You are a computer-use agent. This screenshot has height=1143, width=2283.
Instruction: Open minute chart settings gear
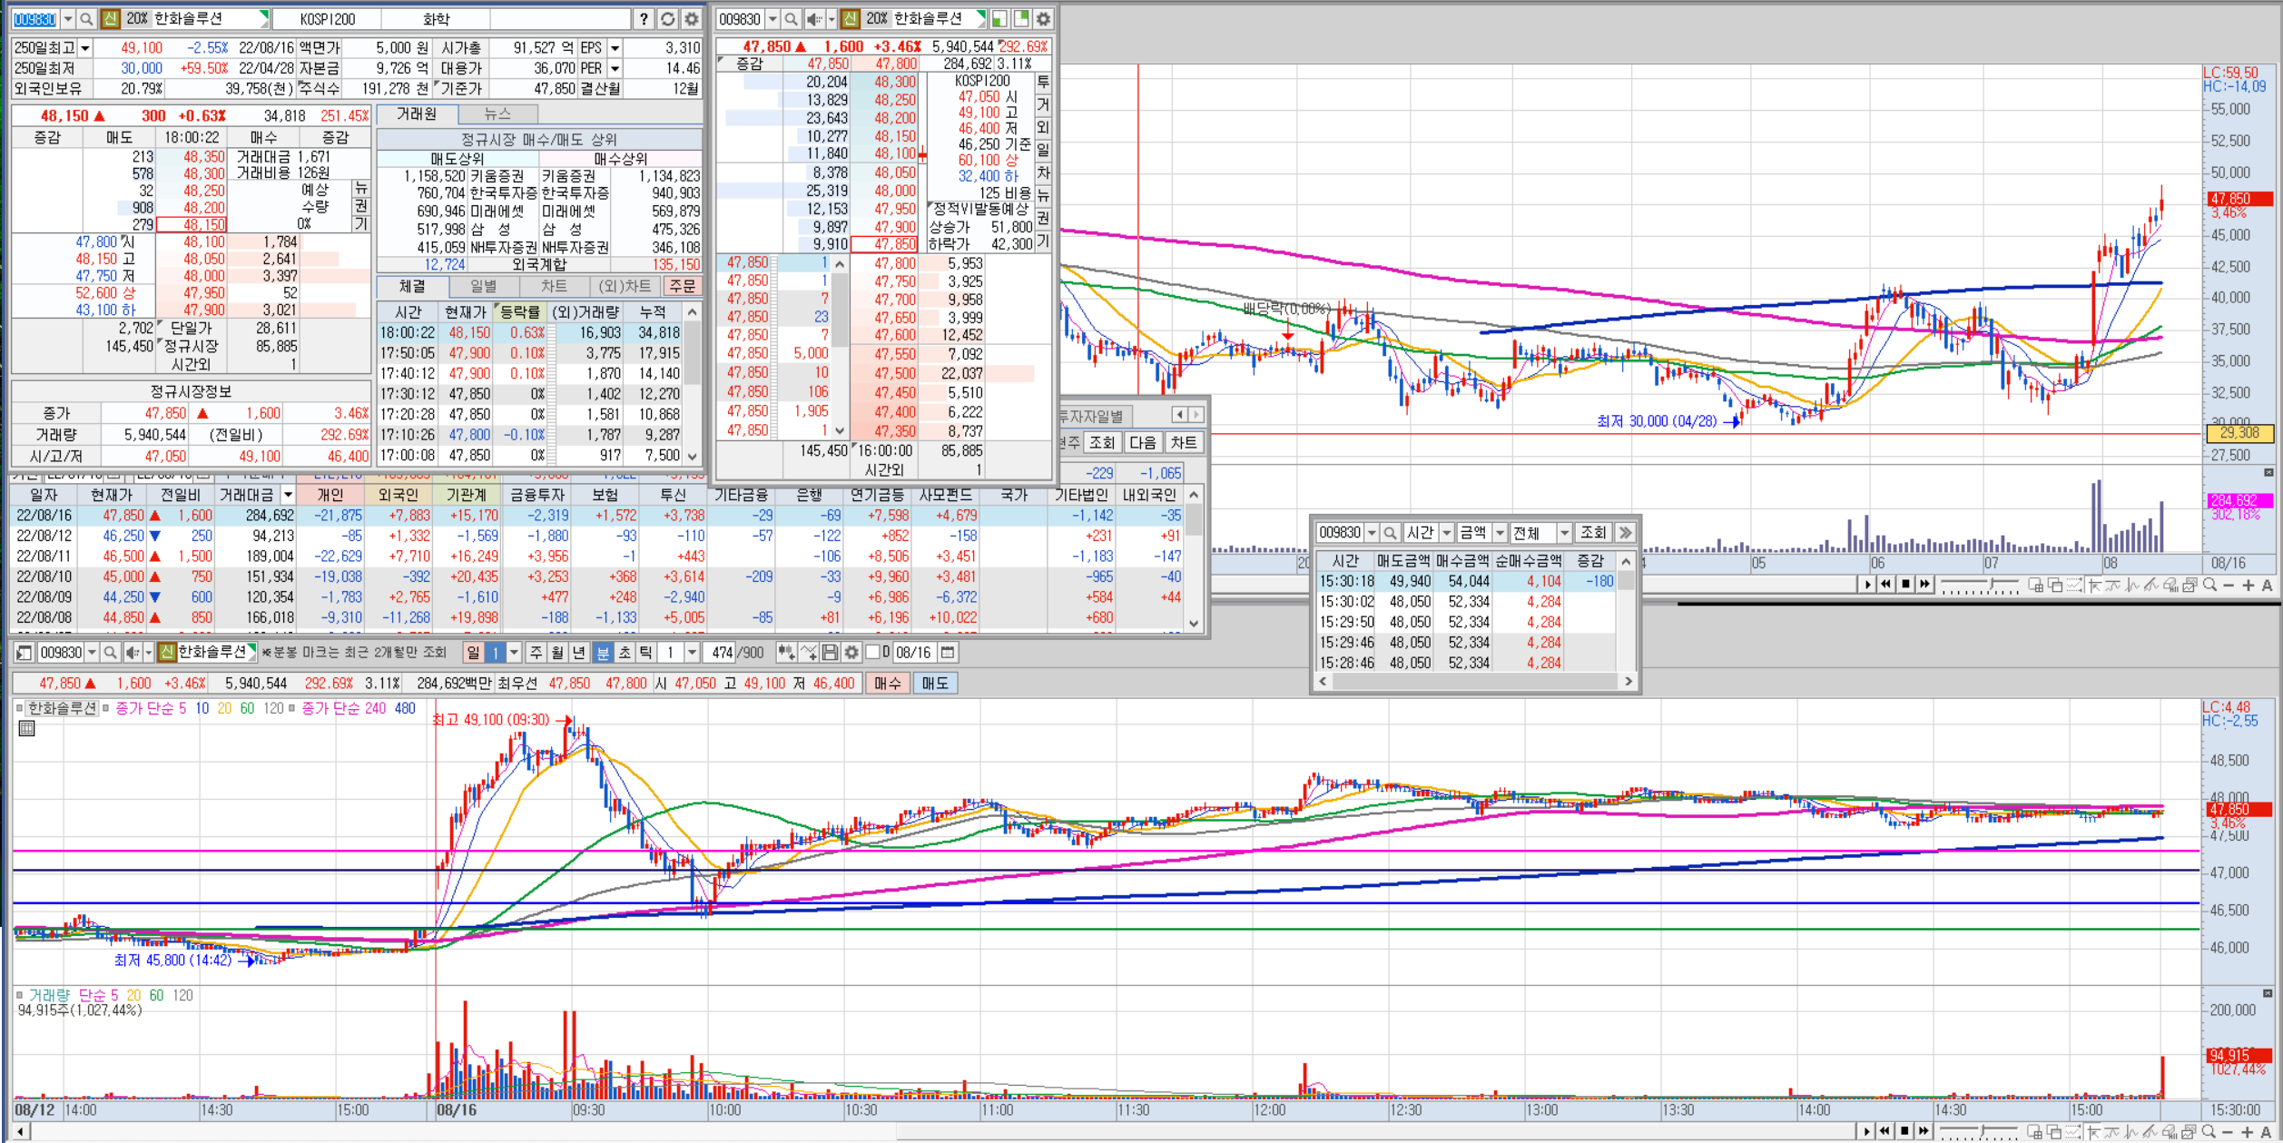coord(851,653)
